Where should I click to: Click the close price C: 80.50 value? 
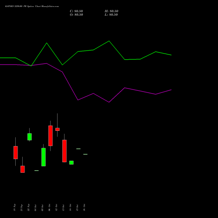pyautogui.click(x=76, y=11)
